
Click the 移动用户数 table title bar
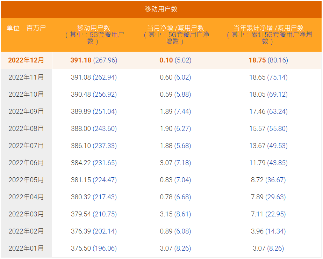(x=161, y=9)
